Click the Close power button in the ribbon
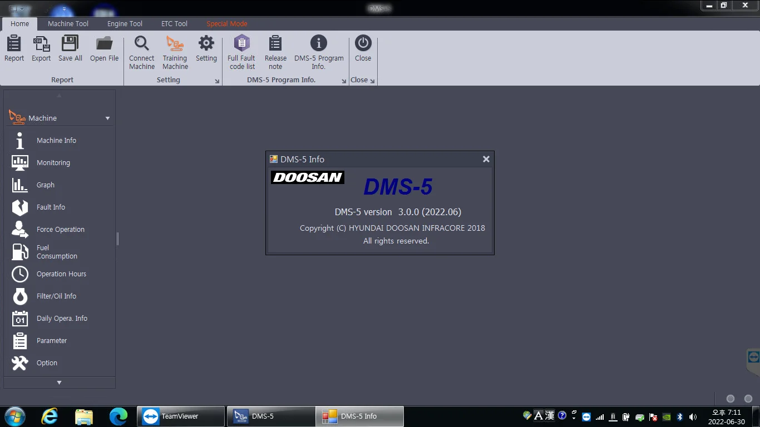The image size is (760, 427). [363, 48]
